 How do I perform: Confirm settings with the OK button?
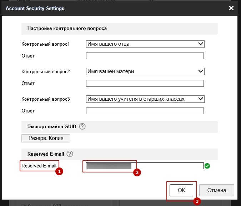181,190
